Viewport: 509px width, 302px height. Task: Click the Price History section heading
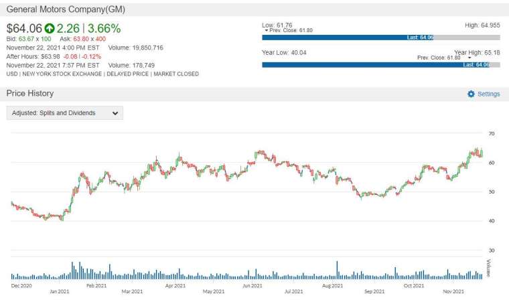pos(30,94)
